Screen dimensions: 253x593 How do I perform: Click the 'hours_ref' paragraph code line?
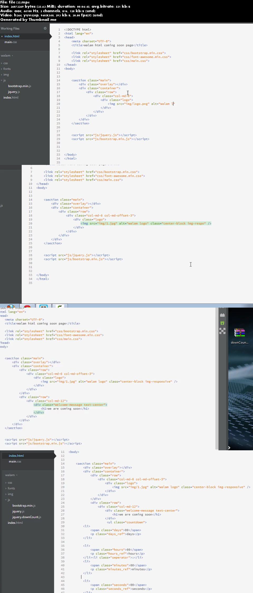pyautogui.click(x=118, y=553)
